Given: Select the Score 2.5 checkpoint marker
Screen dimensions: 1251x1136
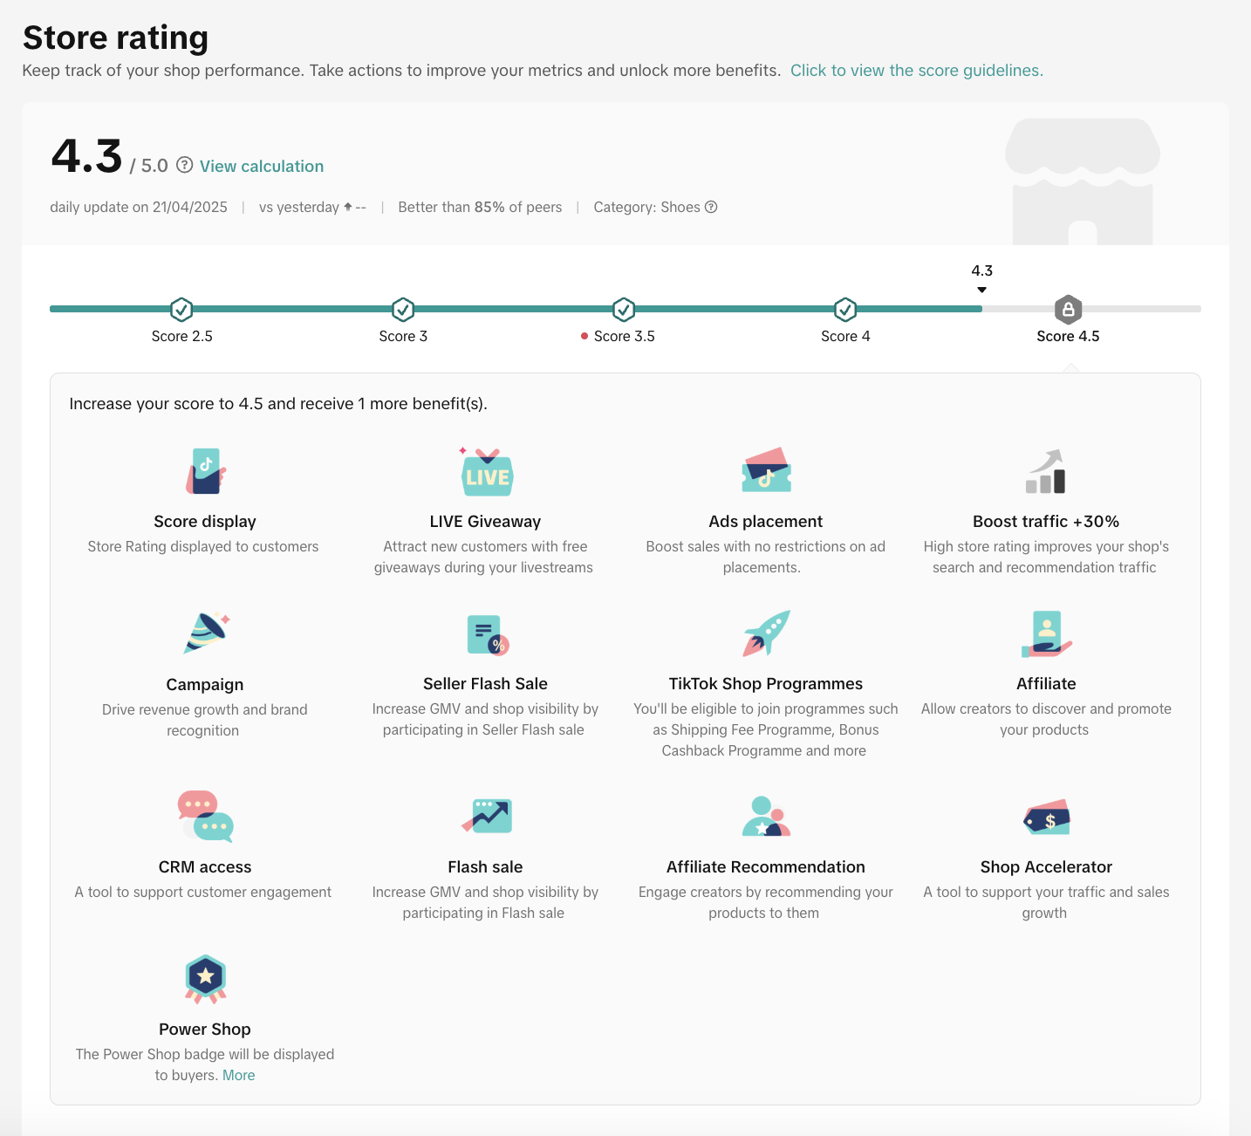Looking at the screenshot, I should tap(181, 309).
